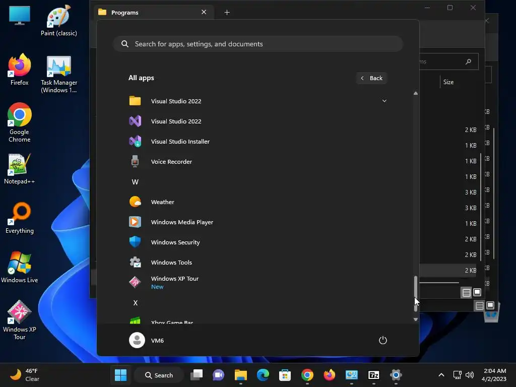516x387 pixels.
Task: Open Windows Security
Action: 258,242
